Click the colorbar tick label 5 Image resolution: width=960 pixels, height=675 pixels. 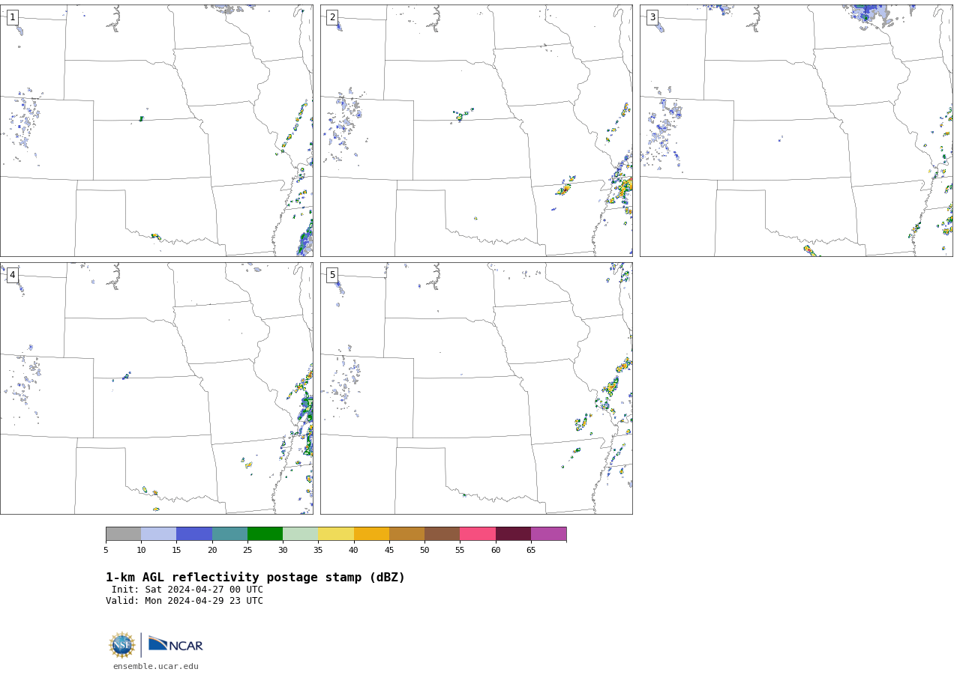click(x=106, y=551)
